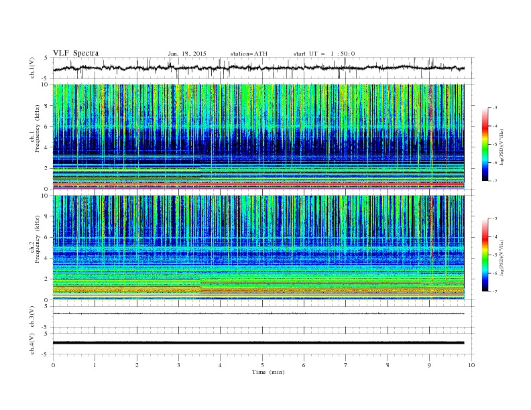
Task: Click the "-5" tick on ch.2 color bar
Action: [495, 255]
